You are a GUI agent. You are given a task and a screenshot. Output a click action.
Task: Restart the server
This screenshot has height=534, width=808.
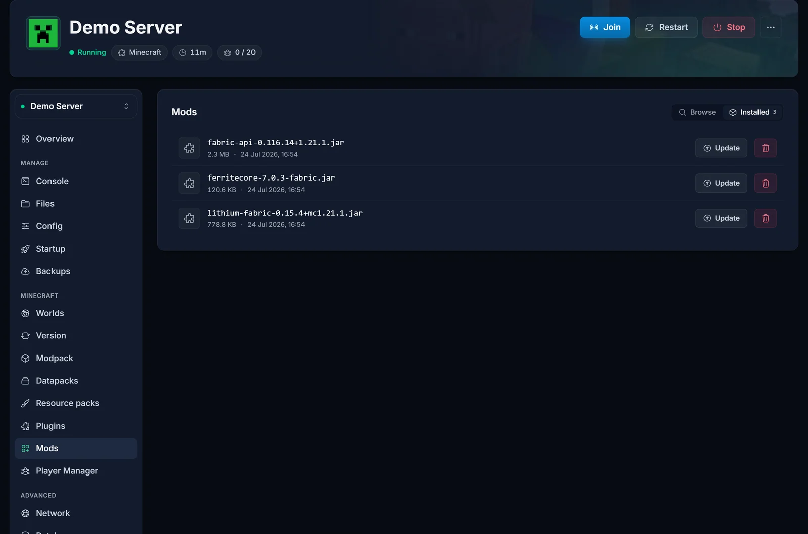pos(666,27)
